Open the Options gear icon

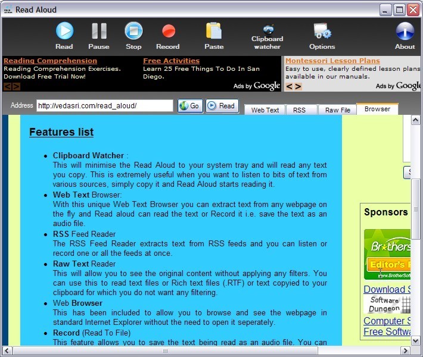point(322,31)
